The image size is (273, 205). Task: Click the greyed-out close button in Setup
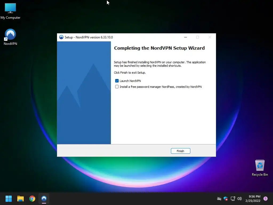click(x=210, y=37)
